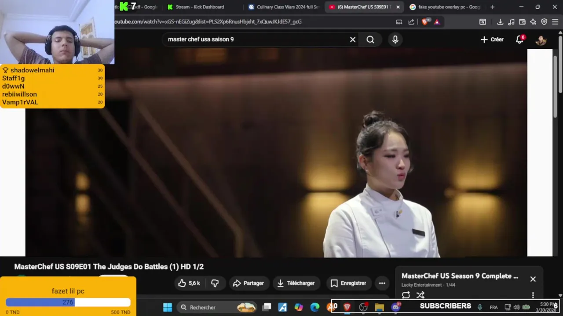The image size is (563, 316).
Task: Click shadowelmahi in leaderboard overlay
Action: 32,70
